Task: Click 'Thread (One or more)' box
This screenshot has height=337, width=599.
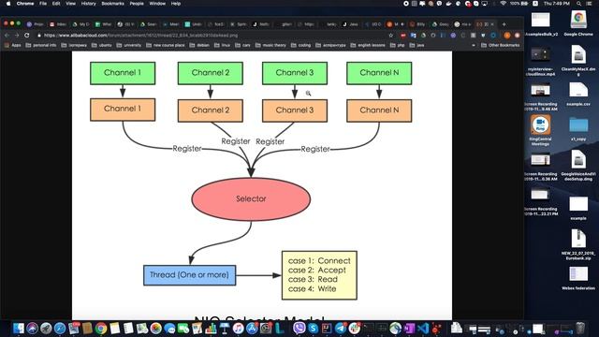Action: (x=189, y=275)
